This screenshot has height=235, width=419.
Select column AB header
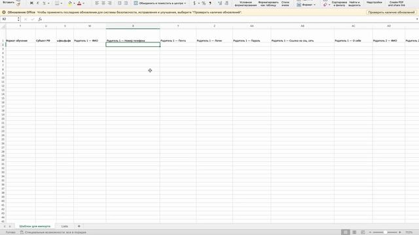coord(302,26)
